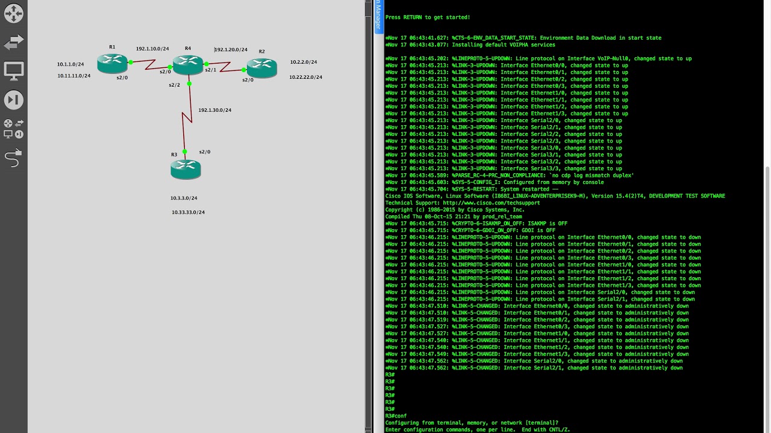This screenshot has height=433, width=771.
Task: Select router R4 in topology
Action: [x=188, y=64]
